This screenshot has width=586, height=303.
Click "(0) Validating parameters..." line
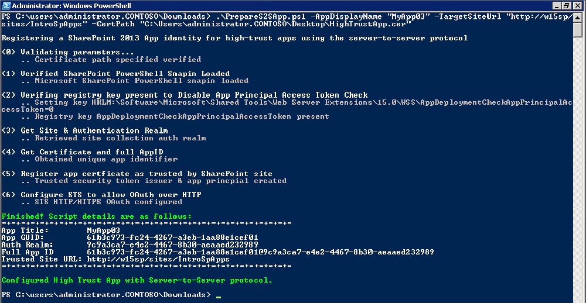[67, 52]
